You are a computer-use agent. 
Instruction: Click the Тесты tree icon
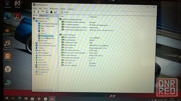(36, 74)
